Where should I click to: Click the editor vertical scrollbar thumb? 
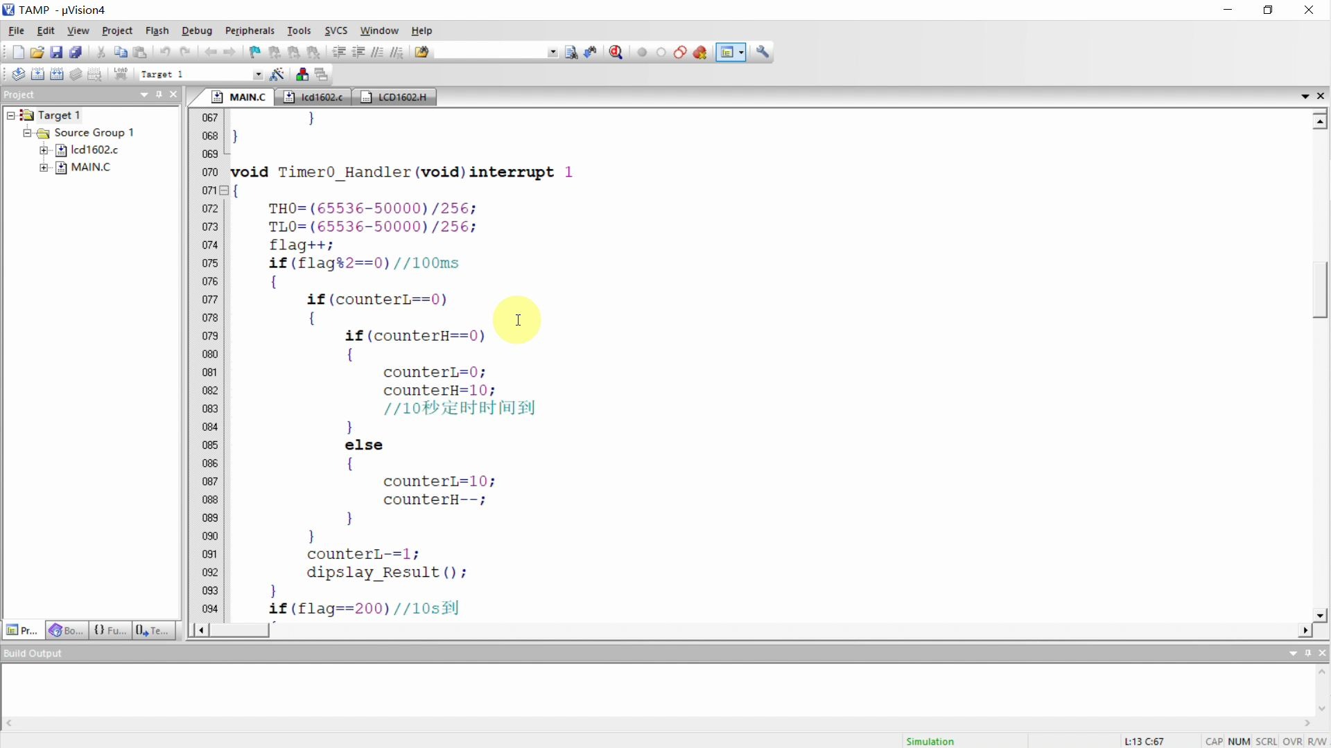1320,290
